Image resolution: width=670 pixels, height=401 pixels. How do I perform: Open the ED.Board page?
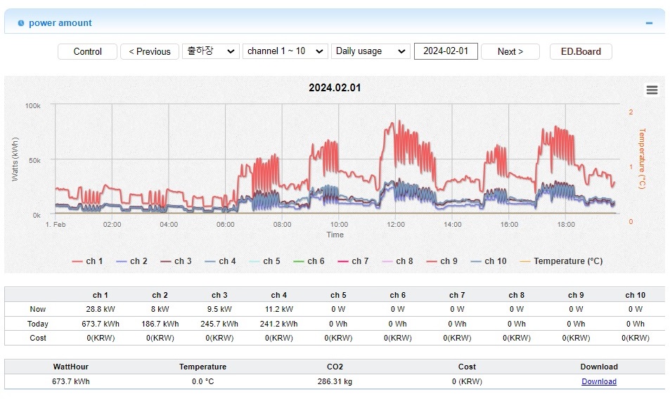click(x=581, y=52)
